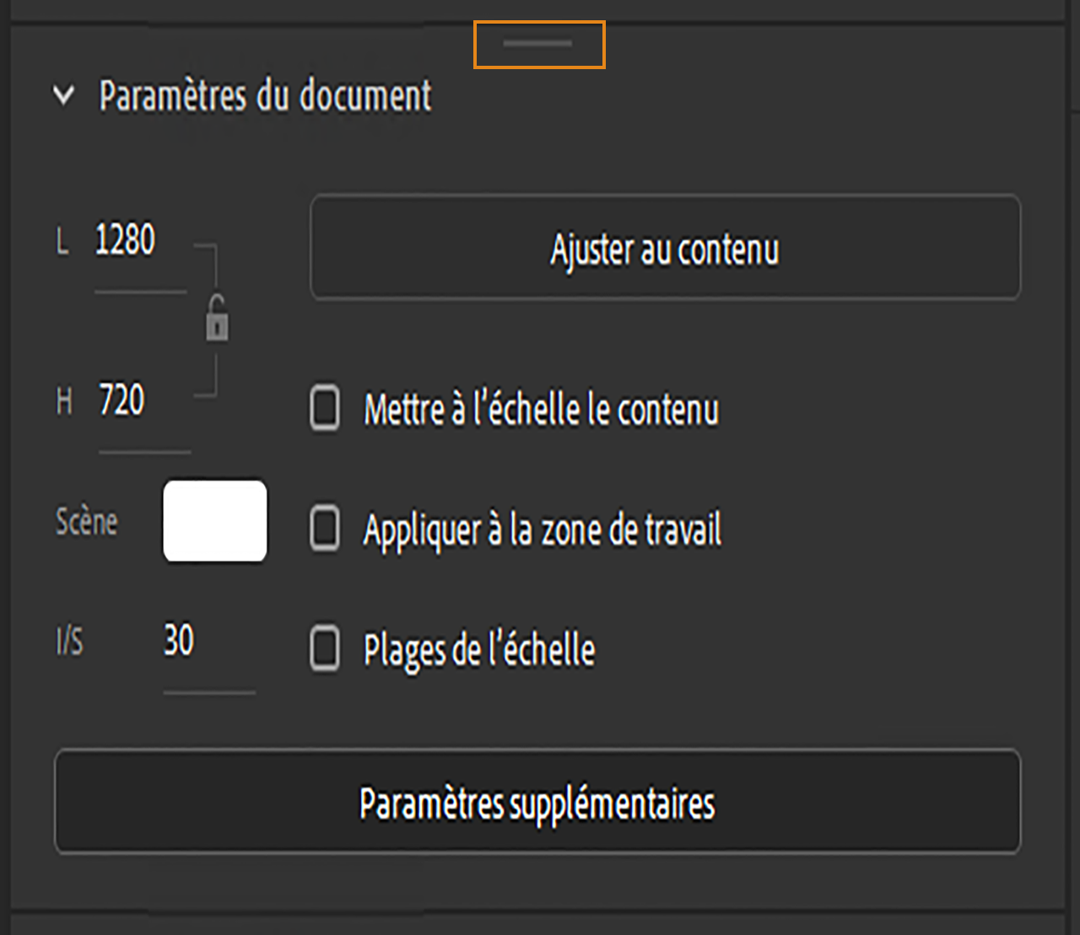Screen dimensions: 1080x935
Task: Select the width value 1280
Action: click(x=127, y=239)
